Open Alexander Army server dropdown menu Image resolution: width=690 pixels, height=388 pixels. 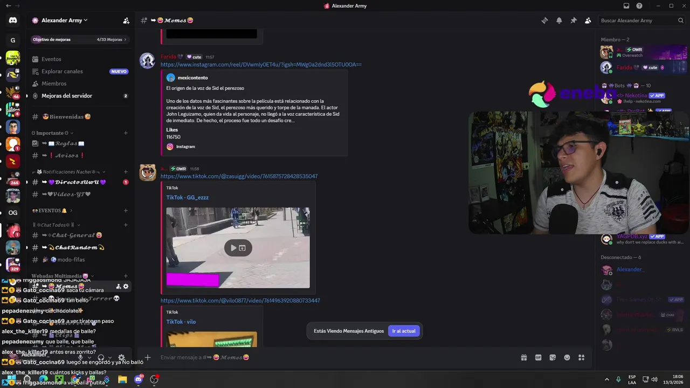65,20
